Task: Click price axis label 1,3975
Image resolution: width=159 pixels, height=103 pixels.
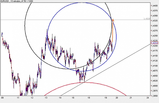Action: pyautogui.click(x=154, y=91)
